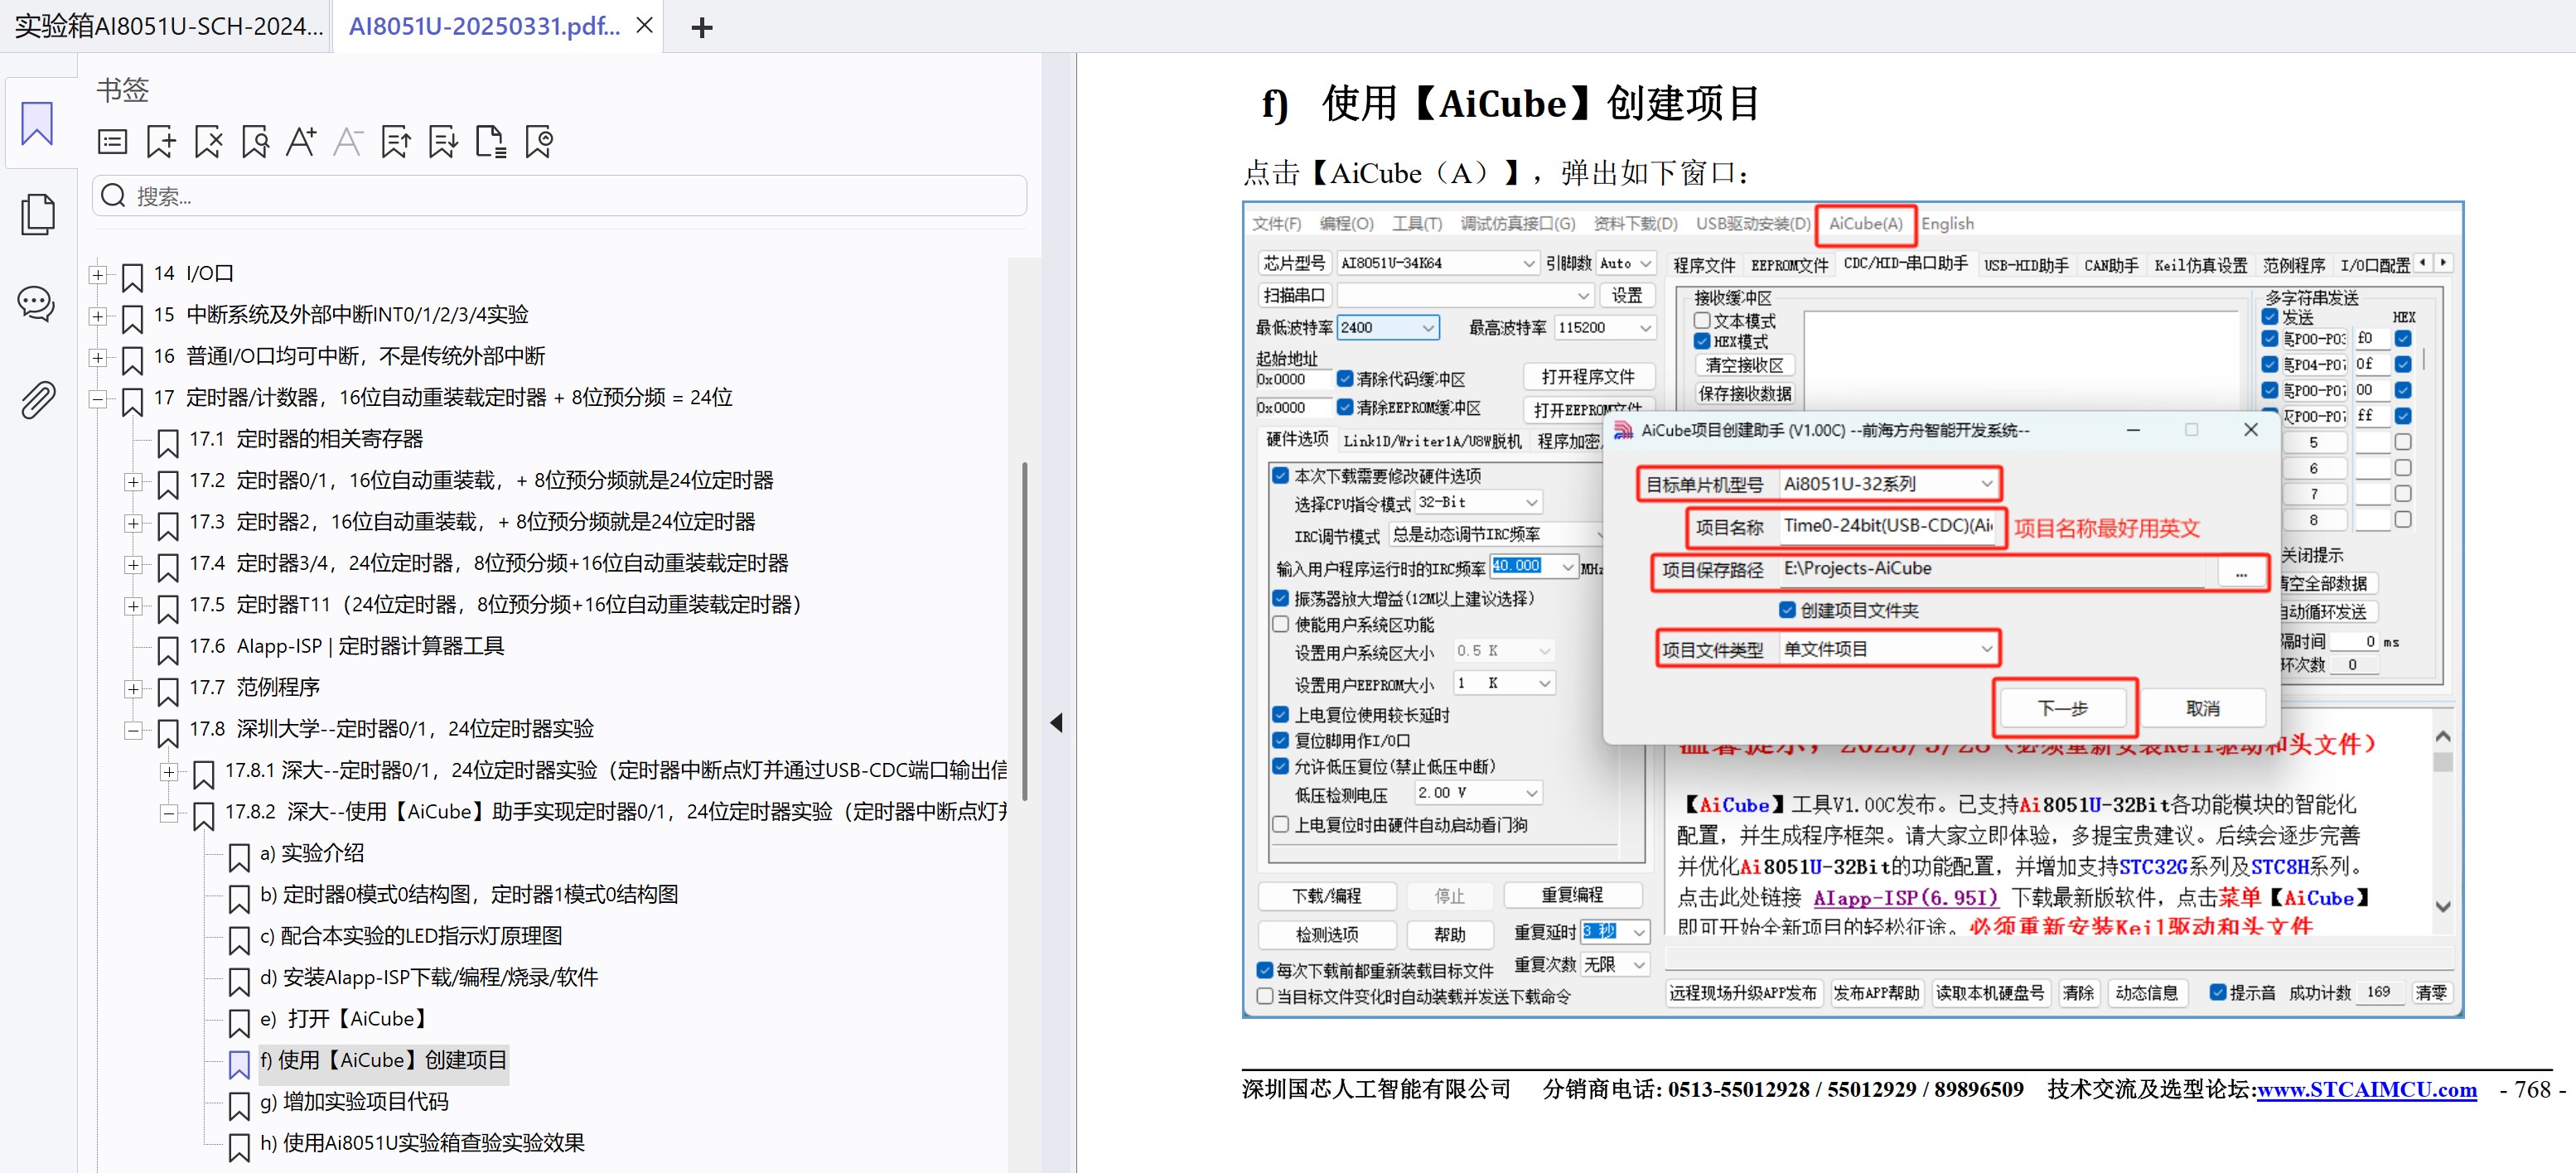Collapse bookmark '17.8.2 深大--使用【AiCube】'
Screen dimensions: 2576x1173
[169, 813]
